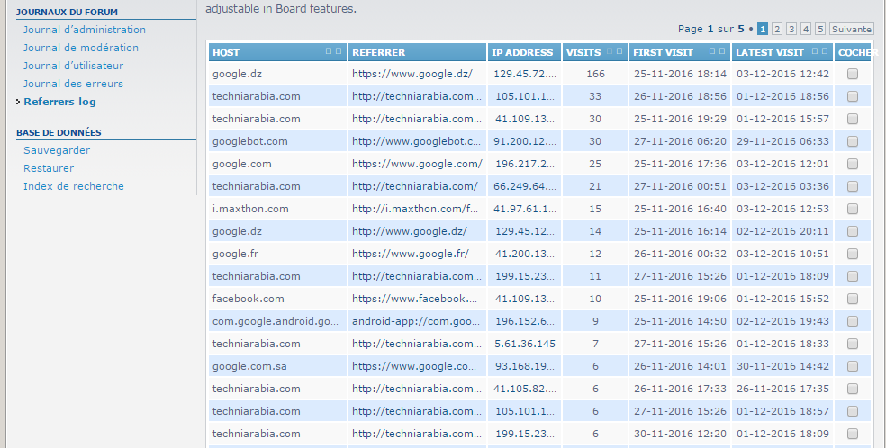
Task: Click the left sort icon in Visits header
Action: pos(610,51)
